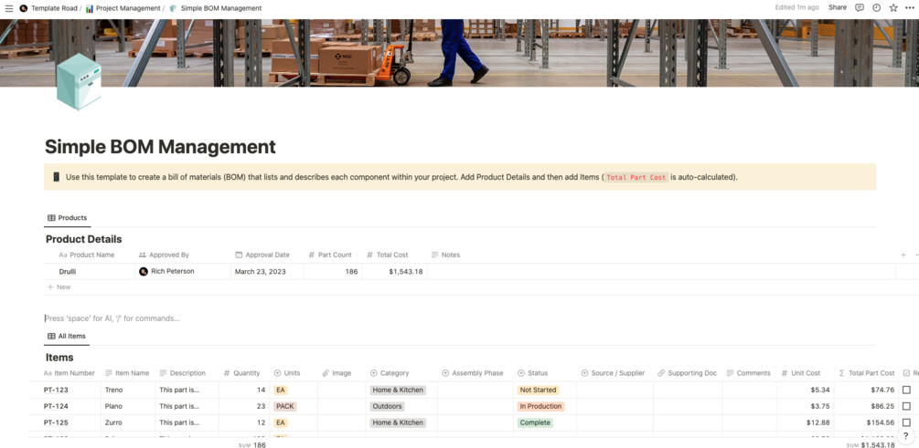Screen dimensions: 919x448
Task: Click the warehouse cover image
Action: click(459, 53)
